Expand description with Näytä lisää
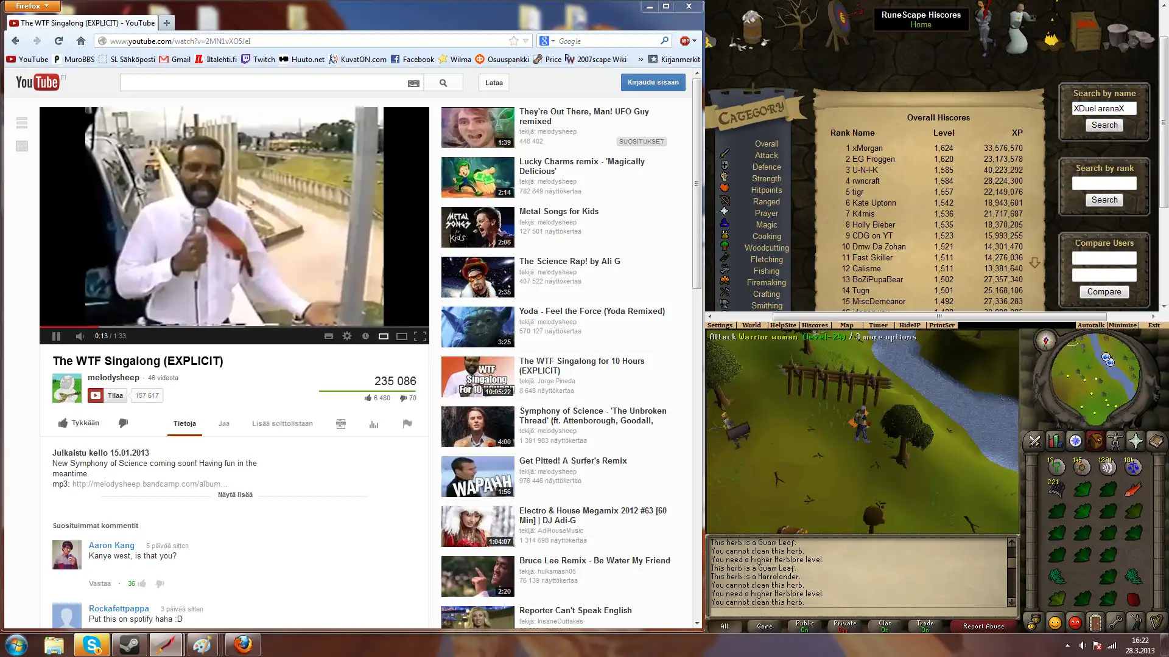The width and height of the screenshot is (1169, 657). tap(235, 495)
